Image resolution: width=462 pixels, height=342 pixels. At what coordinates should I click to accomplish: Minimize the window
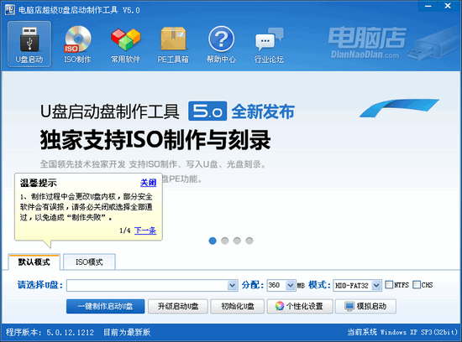pos(428,6)
